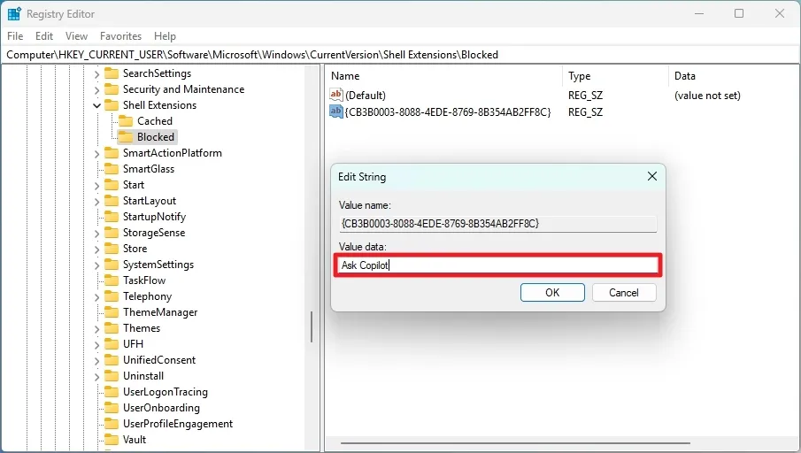Click the (Default) string value icon
Image resolution: width=801 pixels, height=453 pixels.
pyautogui.click(x=336, y=95)
